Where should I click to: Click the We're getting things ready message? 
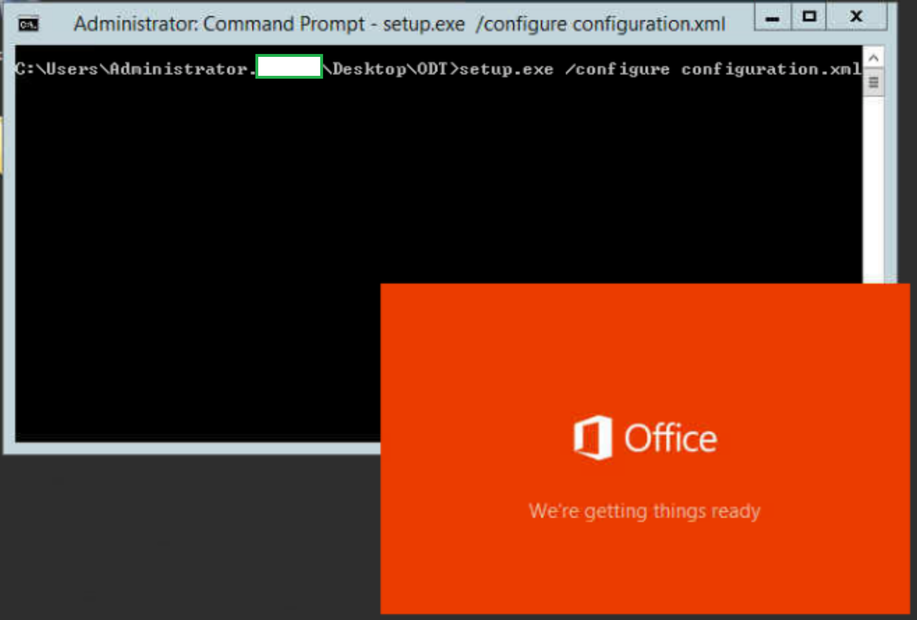tap(645, 510)
